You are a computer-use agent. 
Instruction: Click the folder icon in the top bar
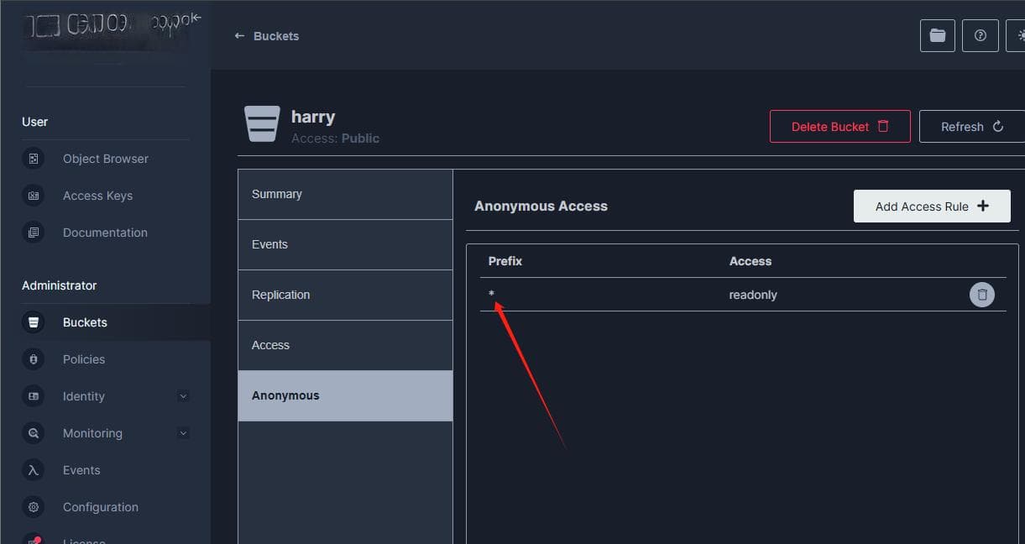coord(938,35)
